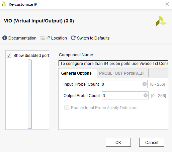The height and width of the screenshot is (152, 172).
Task: Open the Documentation link
Action: point(22,38)
